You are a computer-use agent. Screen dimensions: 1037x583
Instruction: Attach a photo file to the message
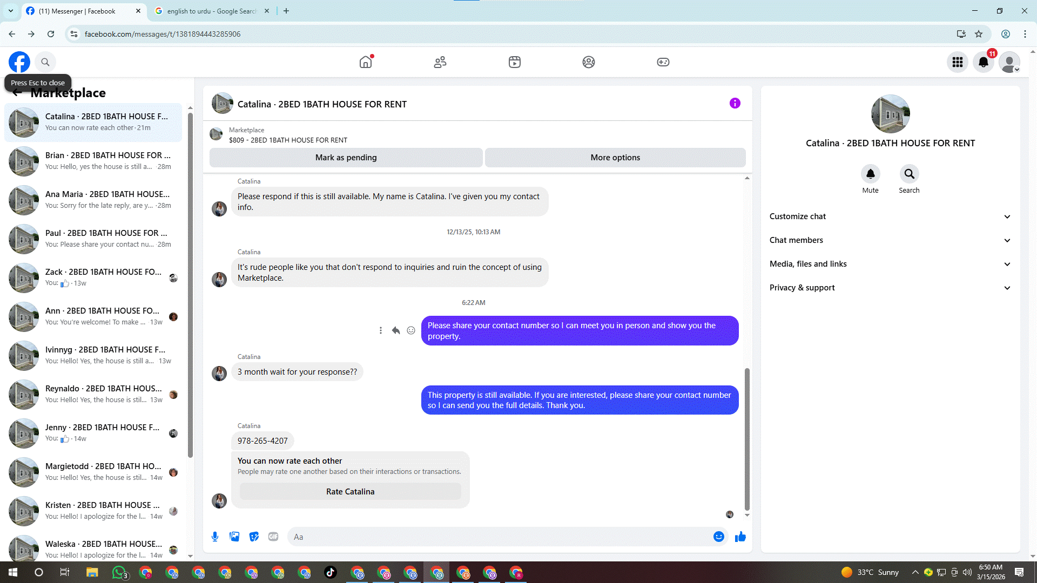(x=234, y=537)
